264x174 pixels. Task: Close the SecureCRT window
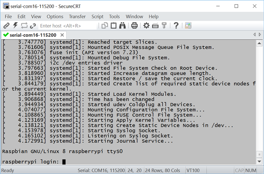[x=254, y=6]
